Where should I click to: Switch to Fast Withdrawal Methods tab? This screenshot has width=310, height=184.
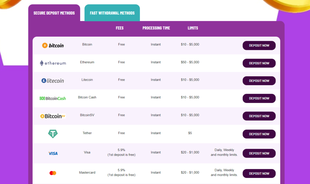pyautogui.click(x=112, y=13)
